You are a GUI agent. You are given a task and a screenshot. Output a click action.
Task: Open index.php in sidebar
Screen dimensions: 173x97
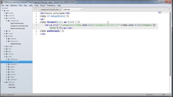click(x=12, y=87)
